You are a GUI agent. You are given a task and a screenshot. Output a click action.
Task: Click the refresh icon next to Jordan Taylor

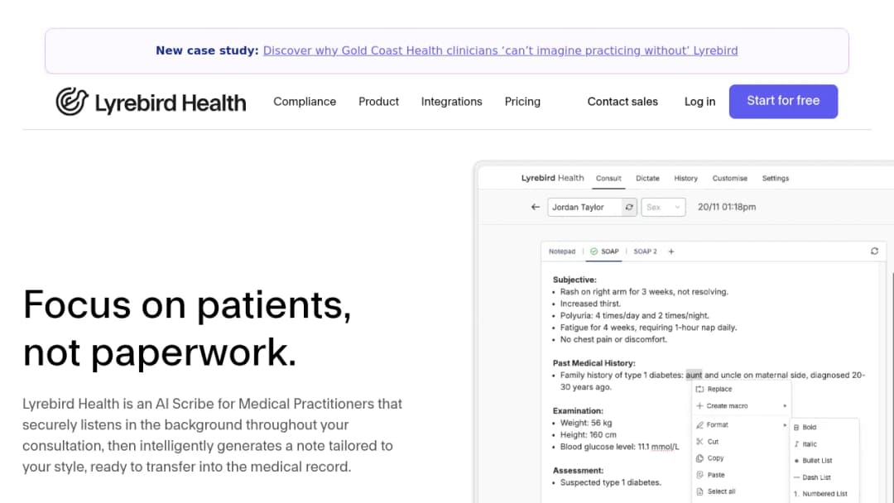click(x=629, y=208)
